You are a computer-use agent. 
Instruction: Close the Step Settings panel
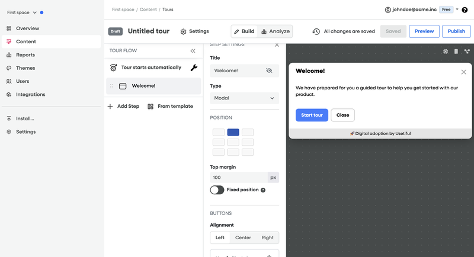click(277, 45)
